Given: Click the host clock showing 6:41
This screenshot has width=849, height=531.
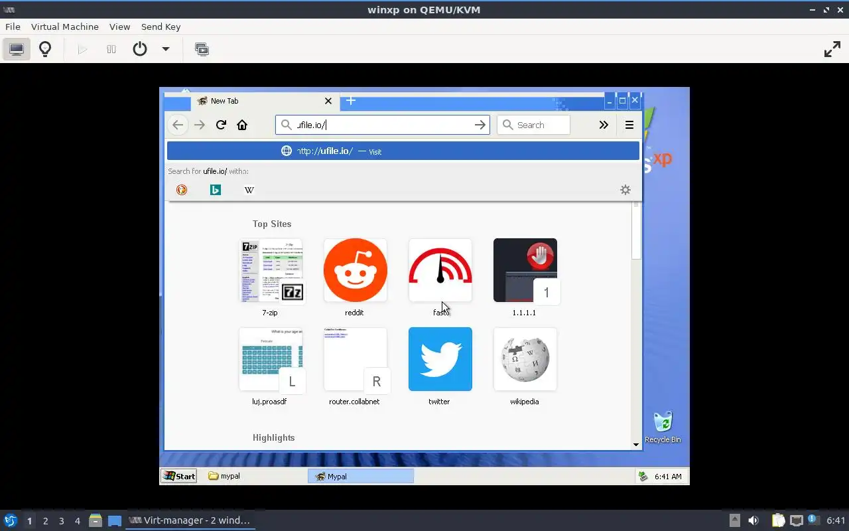Looking at the screenshot, I should pyautogui.click(x=836, y=520).
